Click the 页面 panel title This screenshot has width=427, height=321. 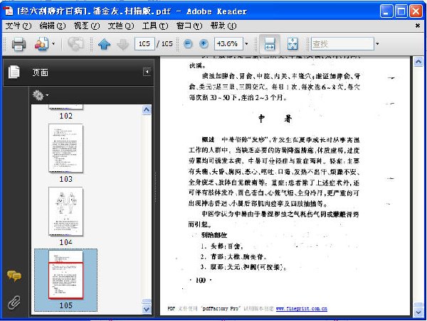pos(41,72)
